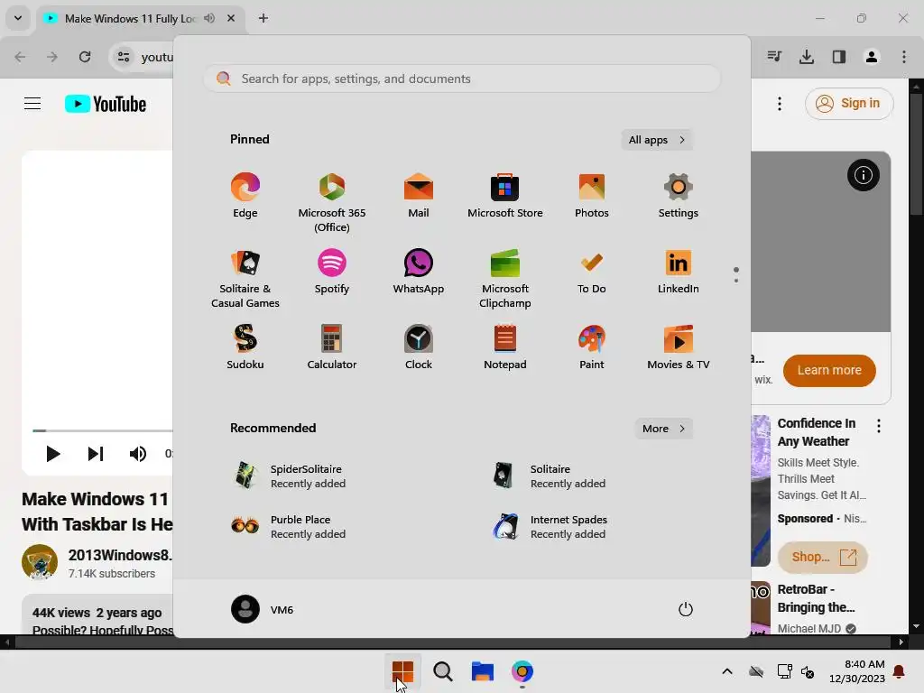
Task: Open Chrome media control icon
Action: [774, 57]
